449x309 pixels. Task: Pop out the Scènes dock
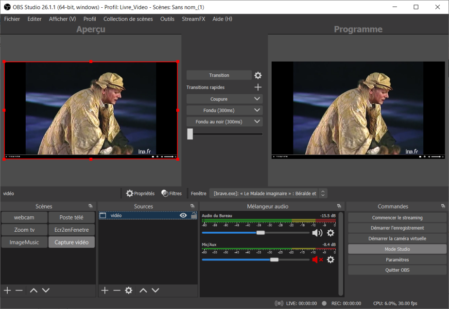tap(90, 206)
